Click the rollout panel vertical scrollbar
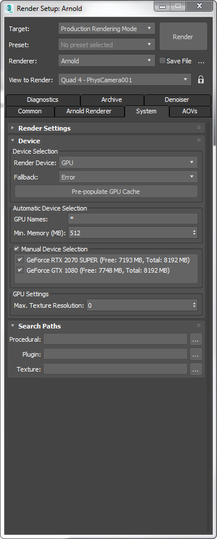 pos(209,327)
